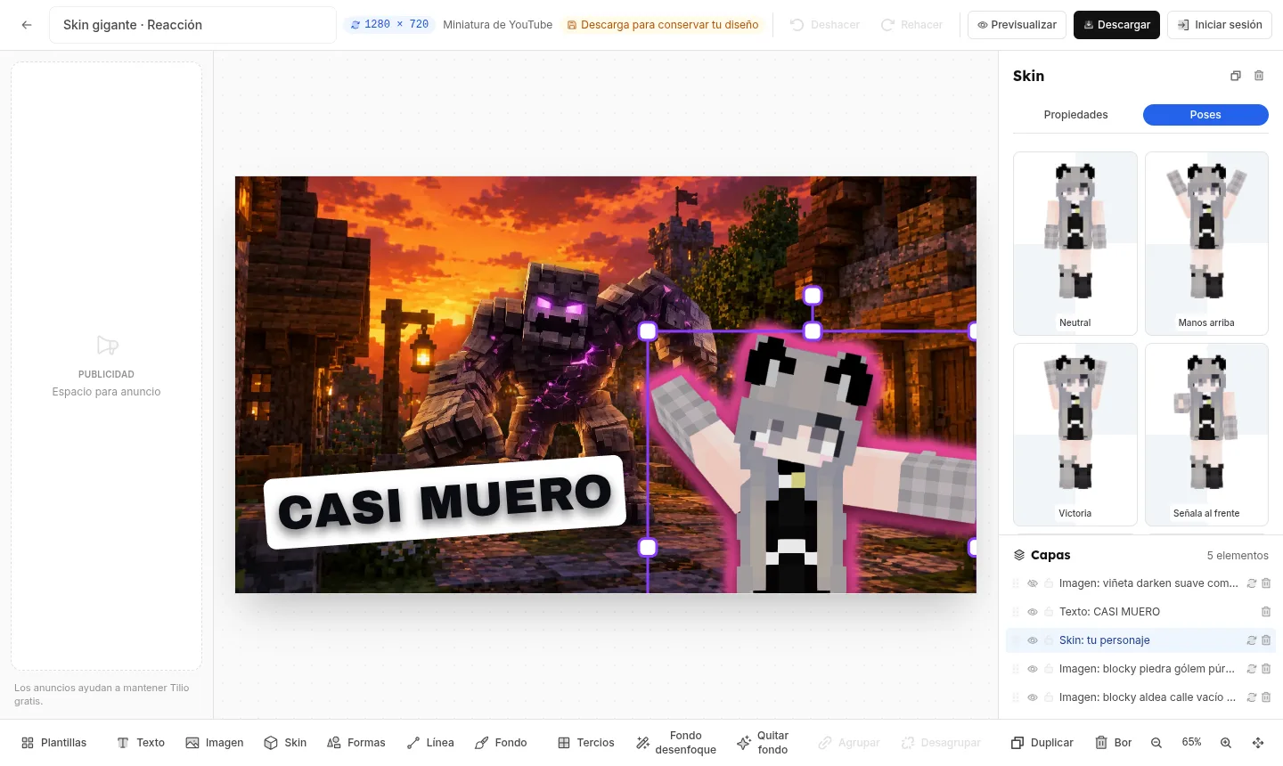Open the Fondo background tool
Image resolution: width=1283 pixels, height=766 pixels.
[x=501, y=743]
